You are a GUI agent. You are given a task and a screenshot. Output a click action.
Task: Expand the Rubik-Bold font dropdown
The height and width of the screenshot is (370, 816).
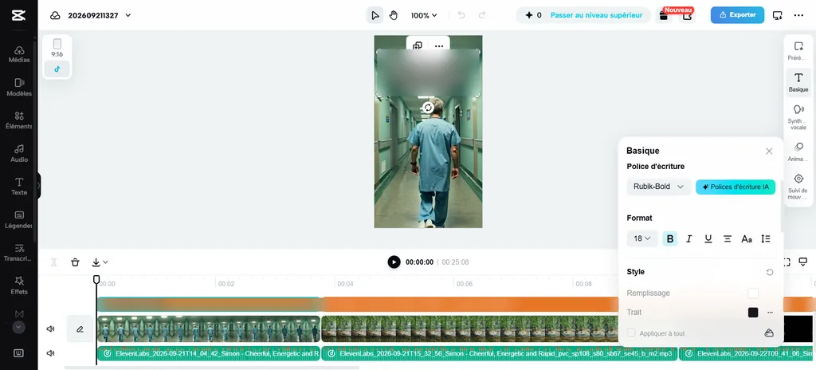coord(658,187)
